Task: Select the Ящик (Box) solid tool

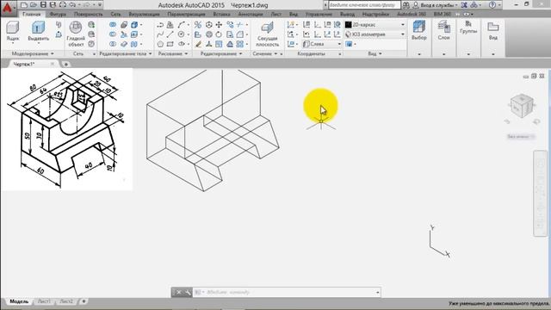Action: pos(13,32)
